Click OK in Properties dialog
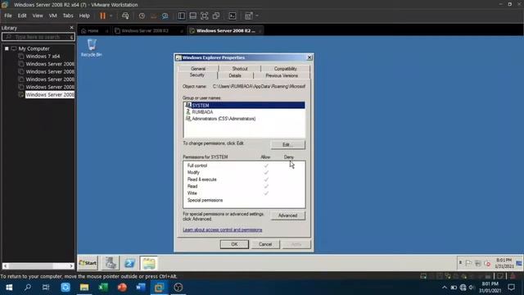Screen dimensions: 524x295 tap(234, 244)
